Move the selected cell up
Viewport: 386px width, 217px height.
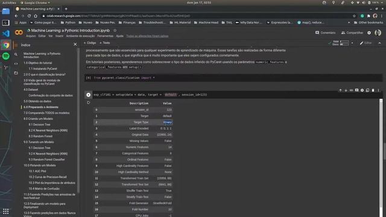coord(340,90)
